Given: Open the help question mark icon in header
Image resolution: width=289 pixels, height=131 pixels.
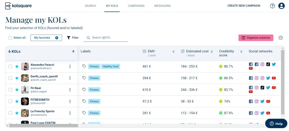Looking at the screenshot, I should coord(272,6).
